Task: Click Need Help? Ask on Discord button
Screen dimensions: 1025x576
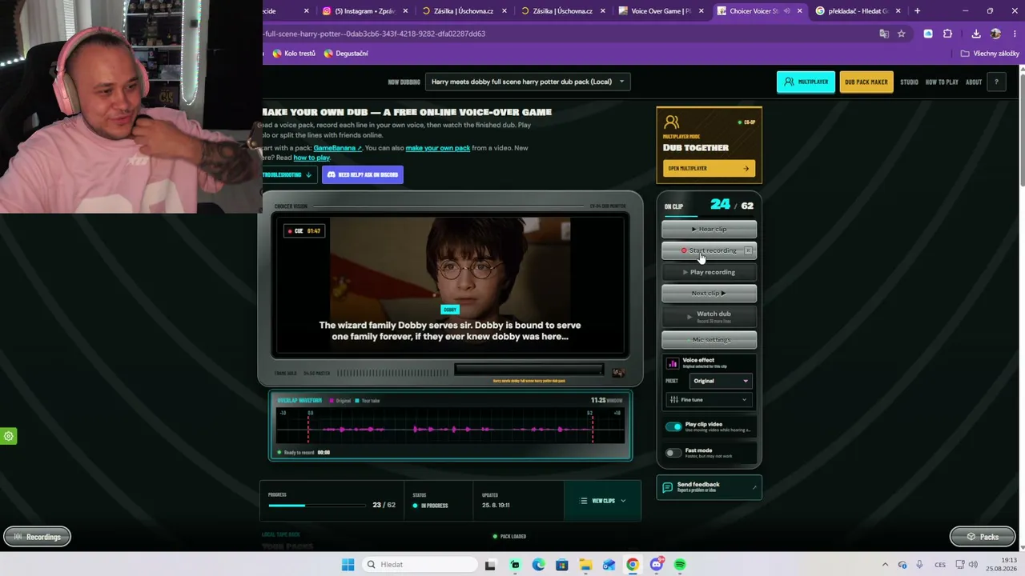Action: click(362, 174)
